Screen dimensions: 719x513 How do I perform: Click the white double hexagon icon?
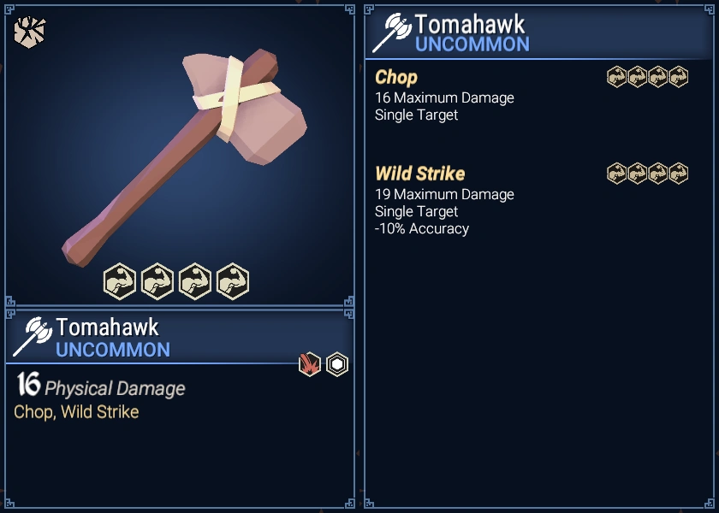coord(337,364)
